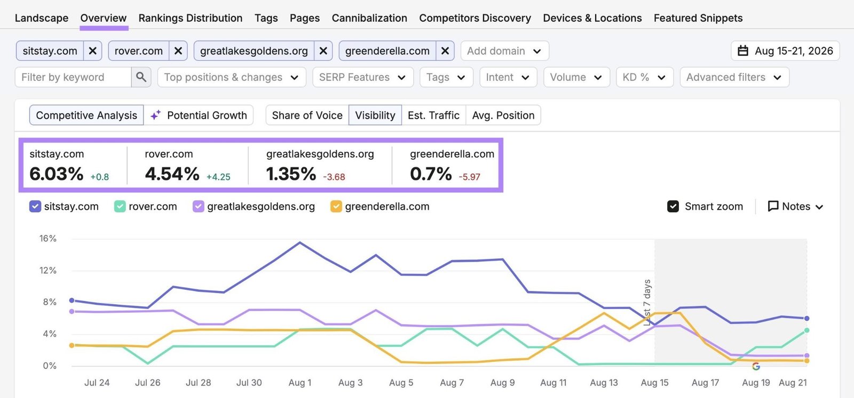Expand Advanced filters dropdown

pyautogui.click(x=734, y=77)
